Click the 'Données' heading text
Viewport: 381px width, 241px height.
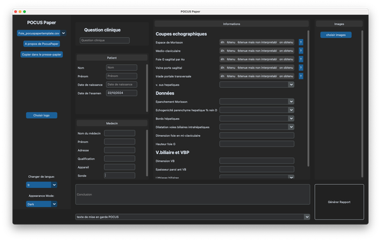click(165, 93)
